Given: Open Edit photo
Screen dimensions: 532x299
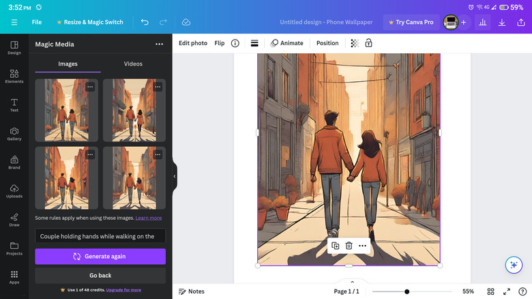Looking at the screenshot, I should point(193,43).
